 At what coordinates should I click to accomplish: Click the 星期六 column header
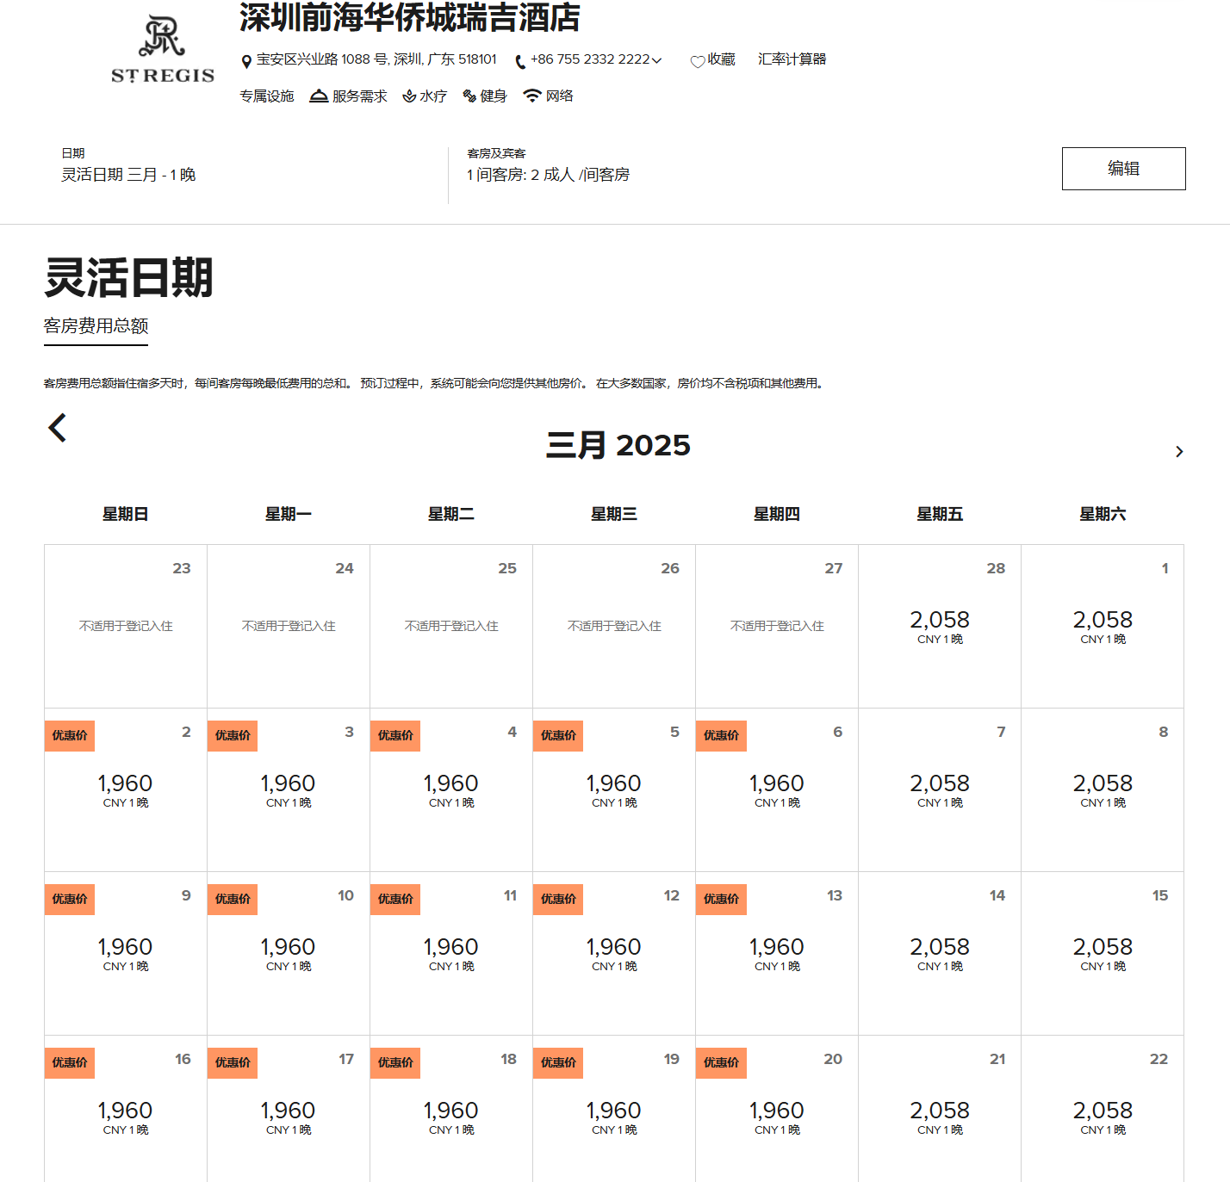(1103, 514)
